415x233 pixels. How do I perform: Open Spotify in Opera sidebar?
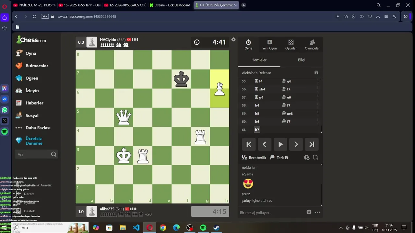pos(5,132)
